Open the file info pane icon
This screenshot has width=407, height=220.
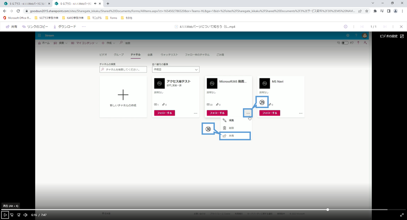(x=346, y=27)
